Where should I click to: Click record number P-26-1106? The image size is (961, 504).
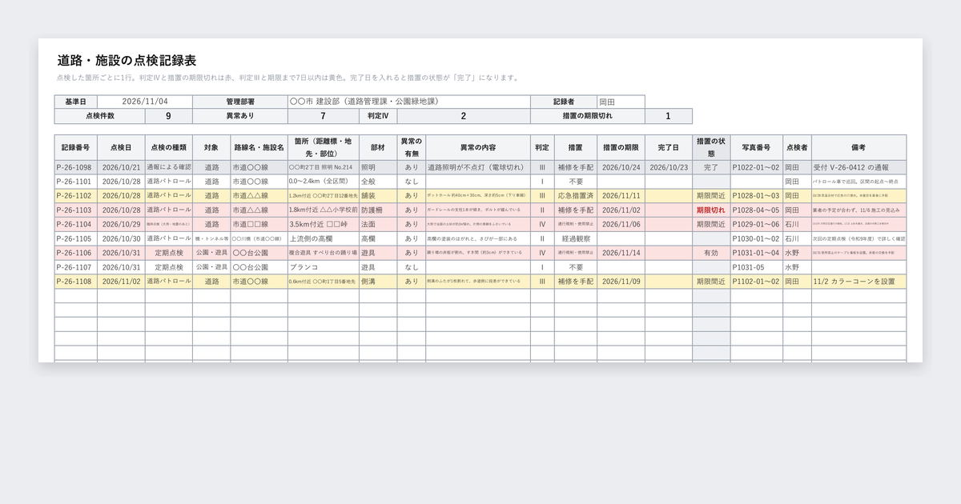pos(76,253)
